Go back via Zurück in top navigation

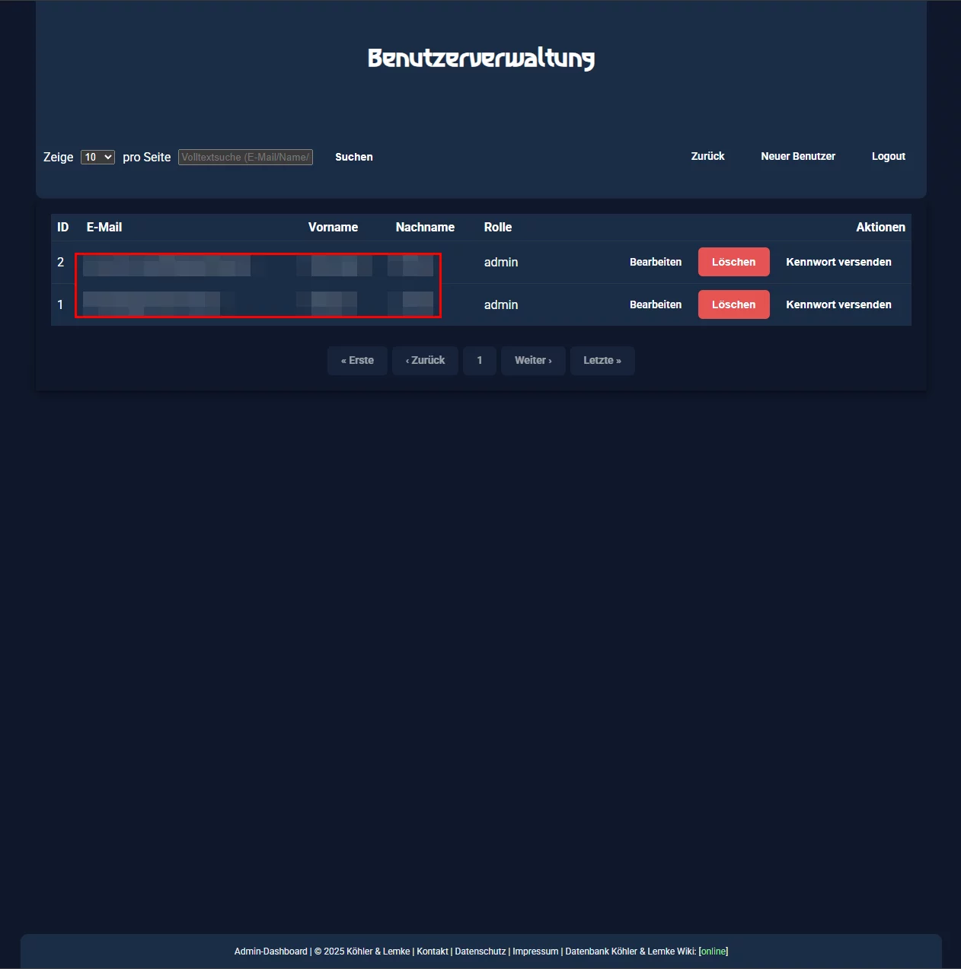coord(707,156)
